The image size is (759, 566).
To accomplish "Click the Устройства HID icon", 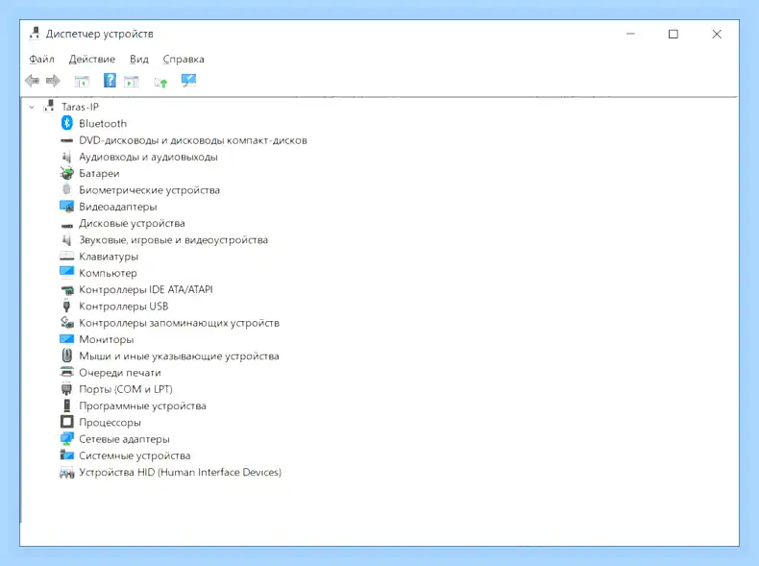I will (67, 473).
